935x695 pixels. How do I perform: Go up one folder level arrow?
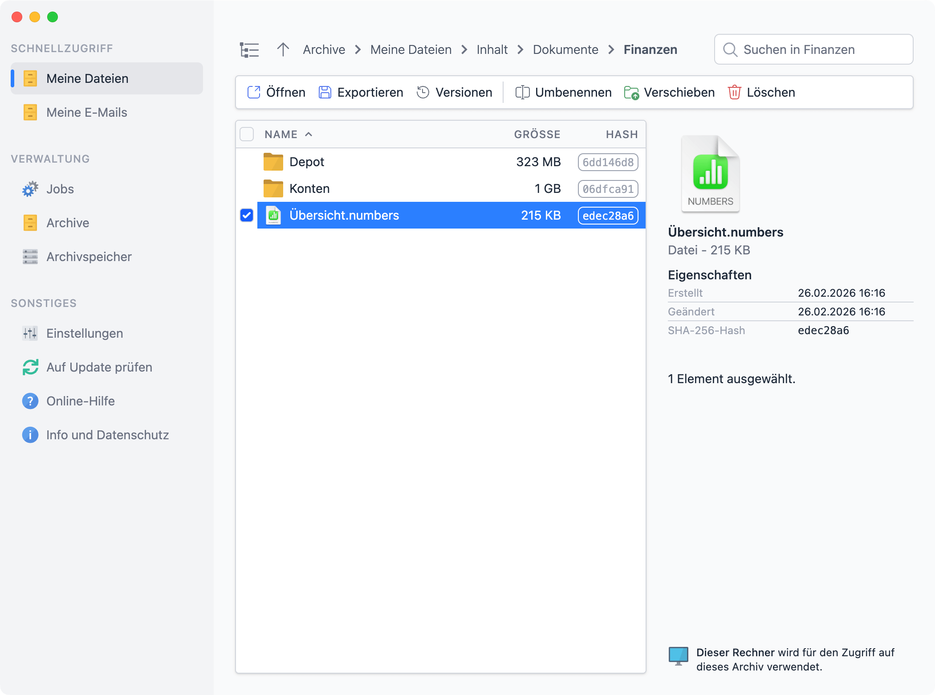(x=283, y=49)
